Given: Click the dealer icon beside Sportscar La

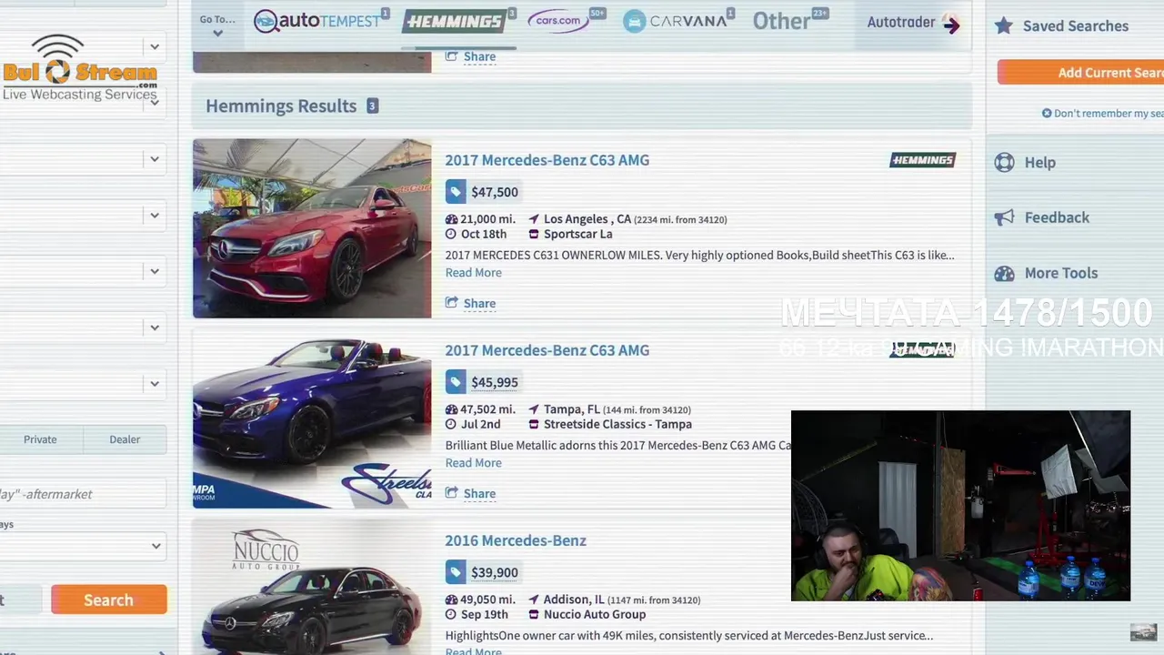Looking at the screenshot, I should (x=534, y=234).
